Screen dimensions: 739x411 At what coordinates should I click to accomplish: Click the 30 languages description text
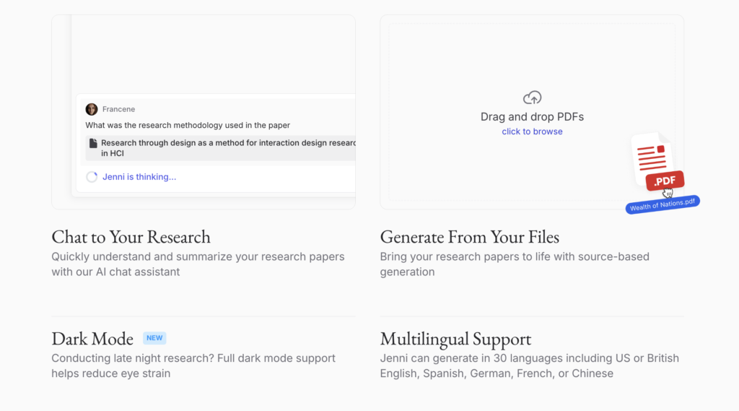pos(529,365)
